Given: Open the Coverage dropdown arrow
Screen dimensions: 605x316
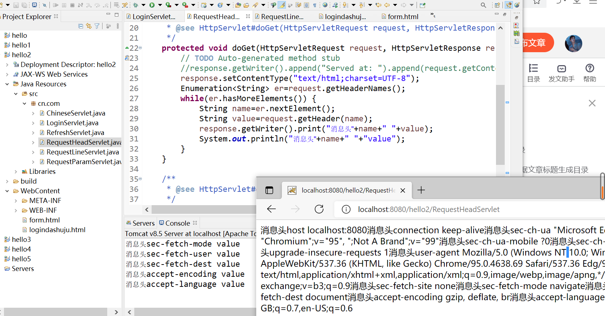Looking at the screenshot, I should [x=176, y=5].
